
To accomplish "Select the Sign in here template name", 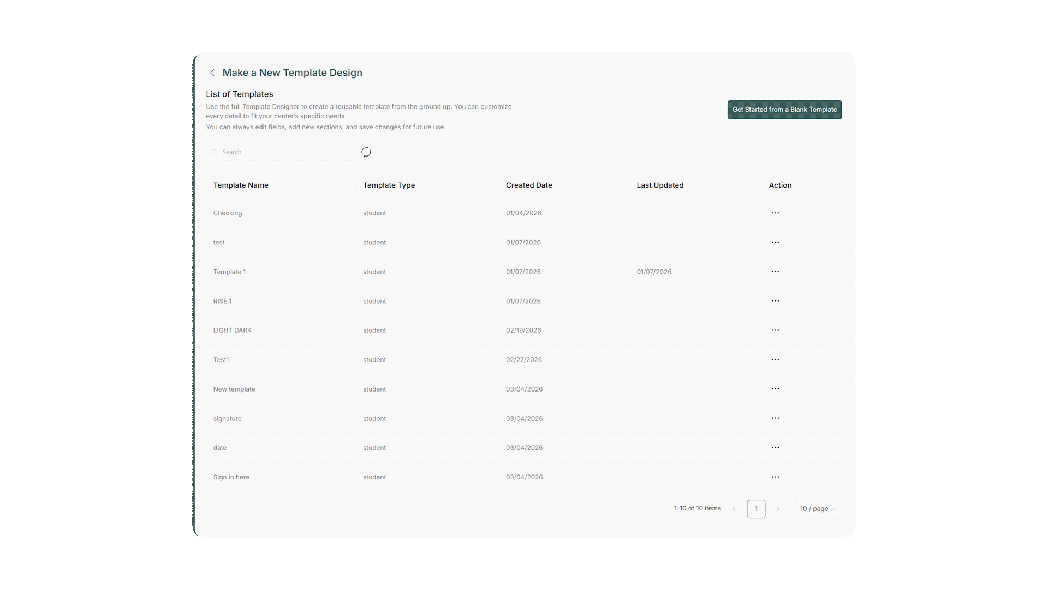I will pos(231,477).
